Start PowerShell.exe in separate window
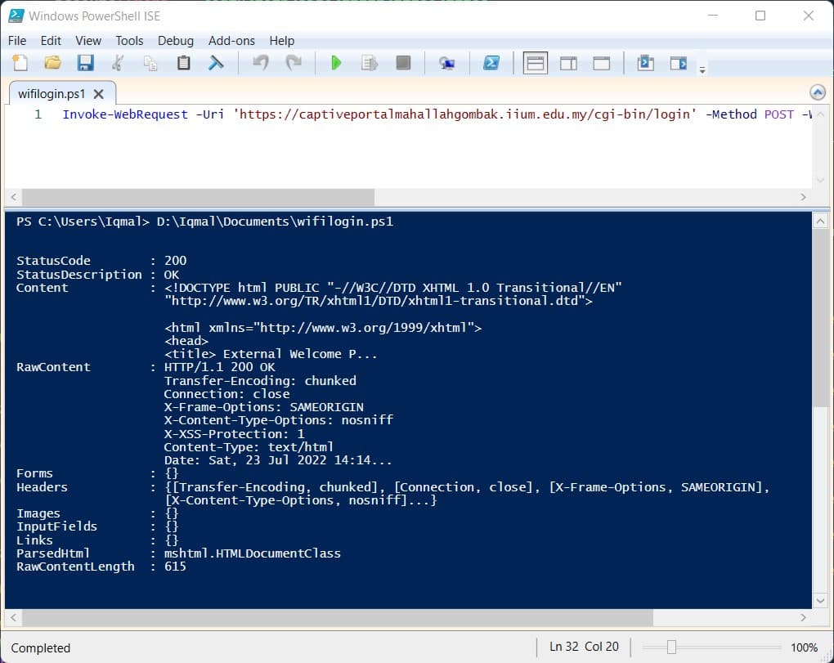 point(491,63)
